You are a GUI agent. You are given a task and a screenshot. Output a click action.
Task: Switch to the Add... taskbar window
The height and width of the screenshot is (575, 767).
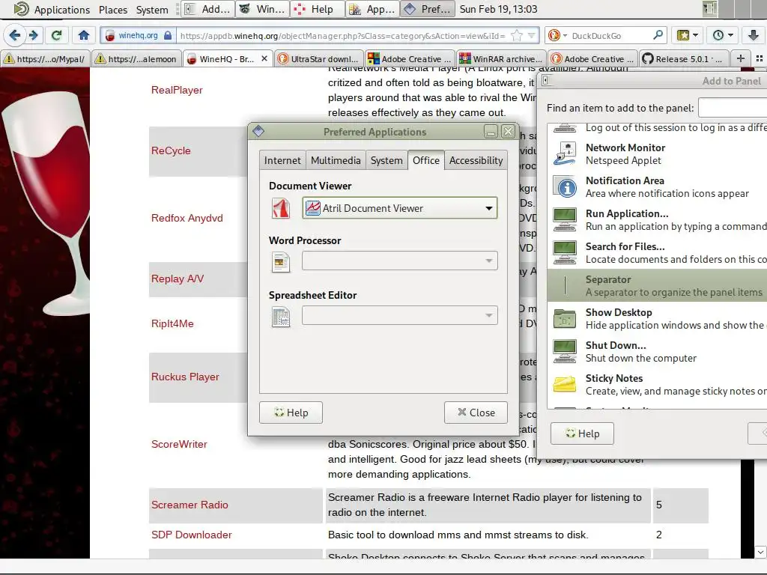coord(207,9)
